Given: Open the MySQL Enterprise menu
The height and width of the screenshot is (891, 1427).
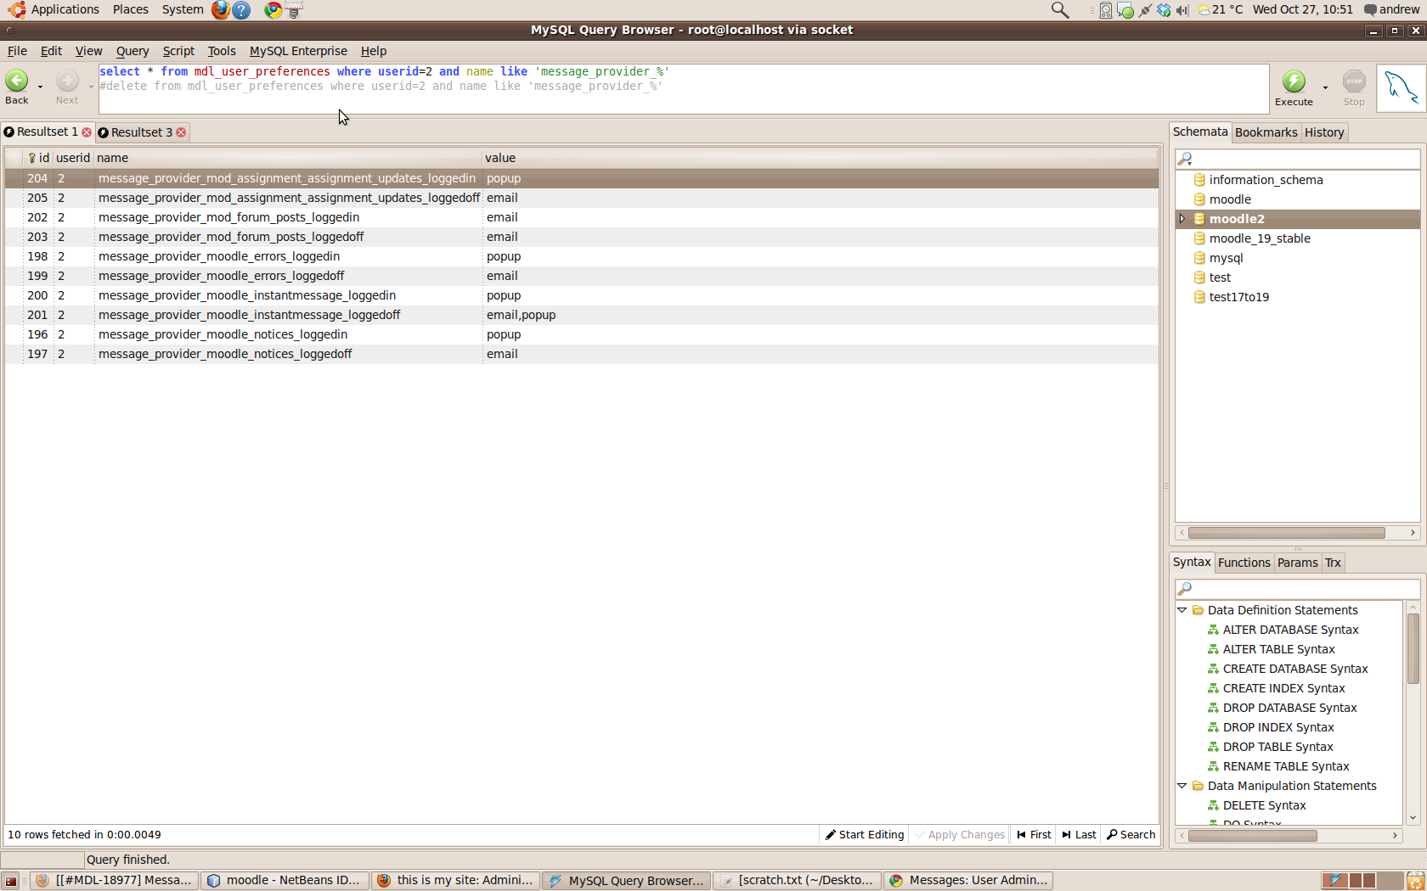Looking at the screenshot, I should pos(298,51).
